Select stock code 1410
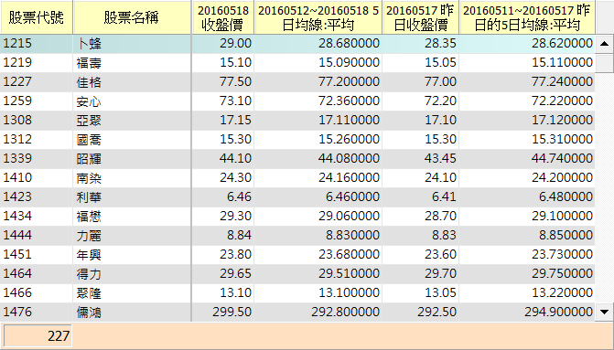 17,177
